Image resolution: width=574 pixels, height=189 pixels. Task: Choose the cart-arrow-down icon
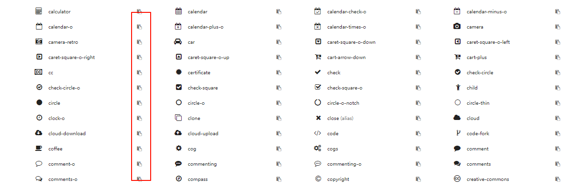click(318, 57)
